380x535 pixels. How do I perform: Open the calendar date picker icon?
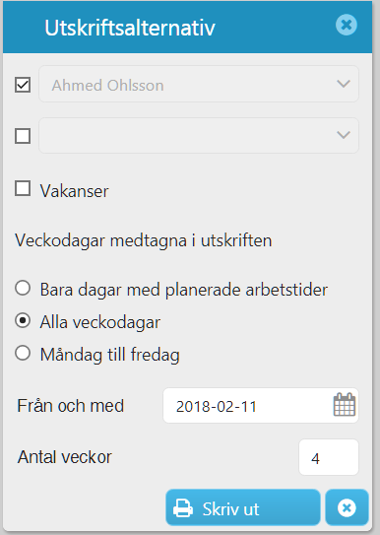[345, 405]
